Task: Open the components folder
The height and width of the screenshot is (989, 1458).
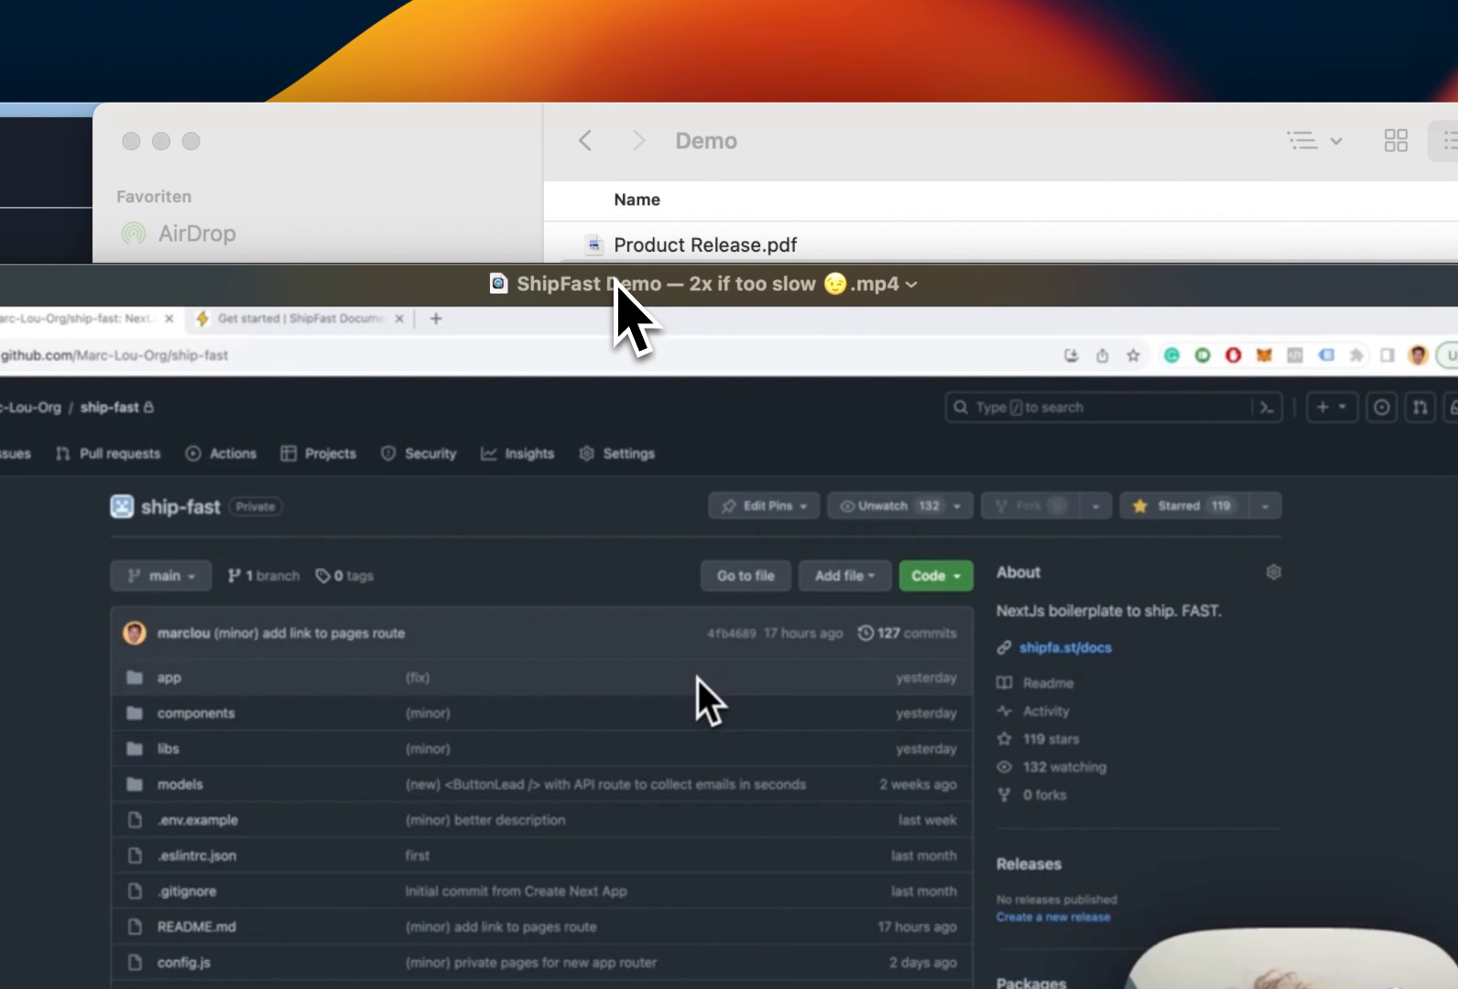Action: coord(196,713)
